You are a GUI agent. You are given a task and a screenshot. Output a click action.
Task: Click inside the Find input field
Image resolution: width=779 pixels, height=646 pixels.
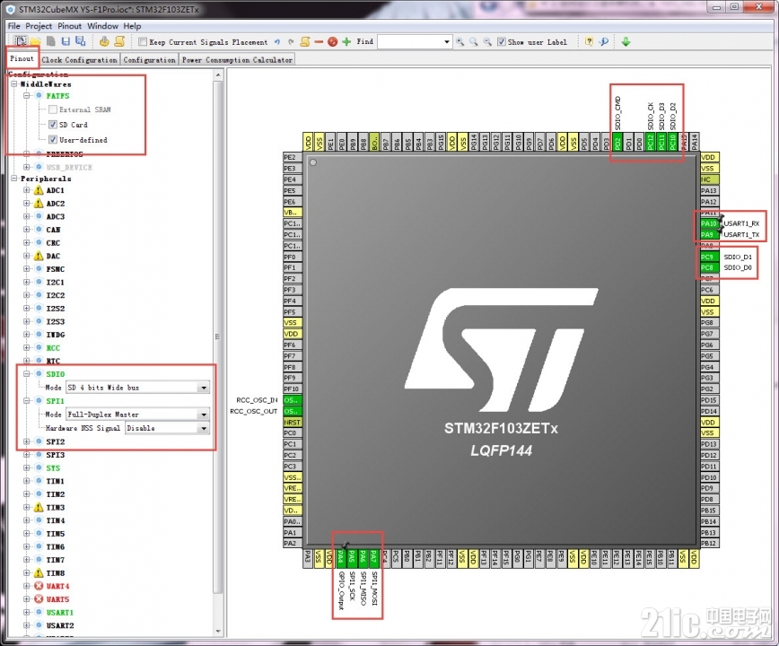tap(409, 42)
